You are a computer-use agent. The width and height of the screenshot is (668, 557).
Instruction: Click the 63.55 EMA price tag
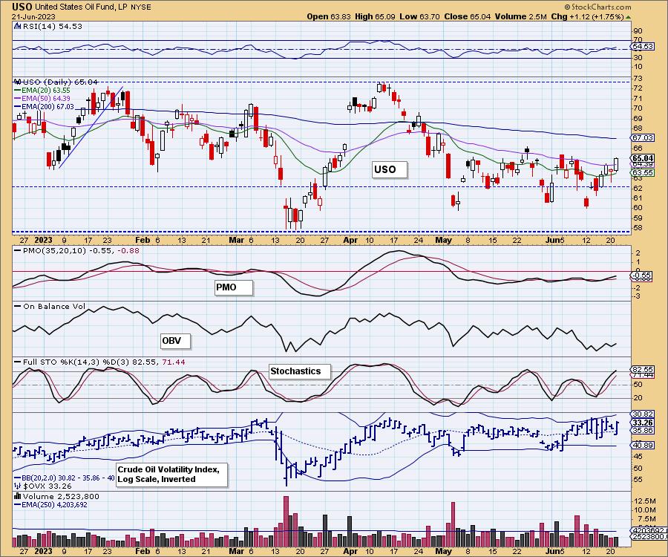pyautogui.click(x=643, y=172)
